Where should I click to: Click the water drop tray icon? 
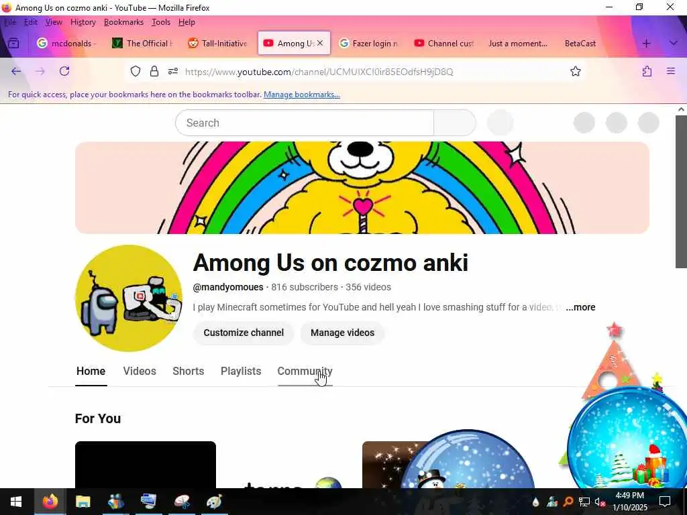click(535, 502)
